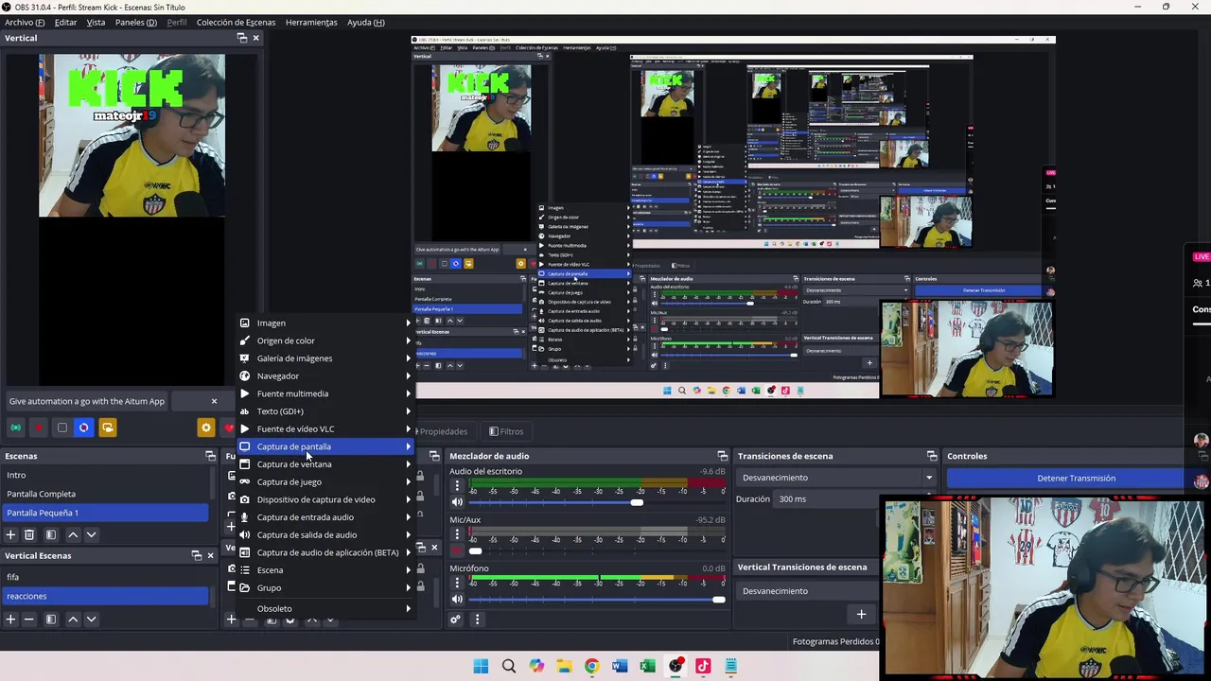
Task: Open the Filtros source button
Action: pos(506,431)
